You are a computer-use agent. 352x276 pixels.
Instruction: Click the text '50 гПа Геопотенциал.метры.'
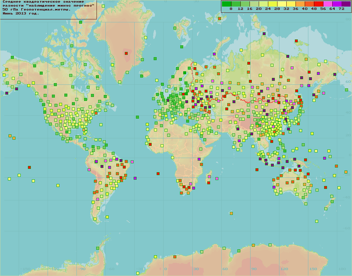(36, 10)
